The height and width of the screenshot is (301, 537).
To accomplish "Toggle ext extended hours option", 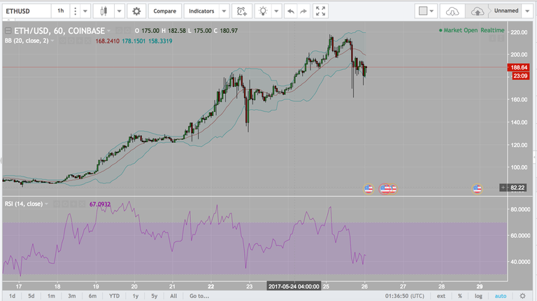I will [441, 296].
